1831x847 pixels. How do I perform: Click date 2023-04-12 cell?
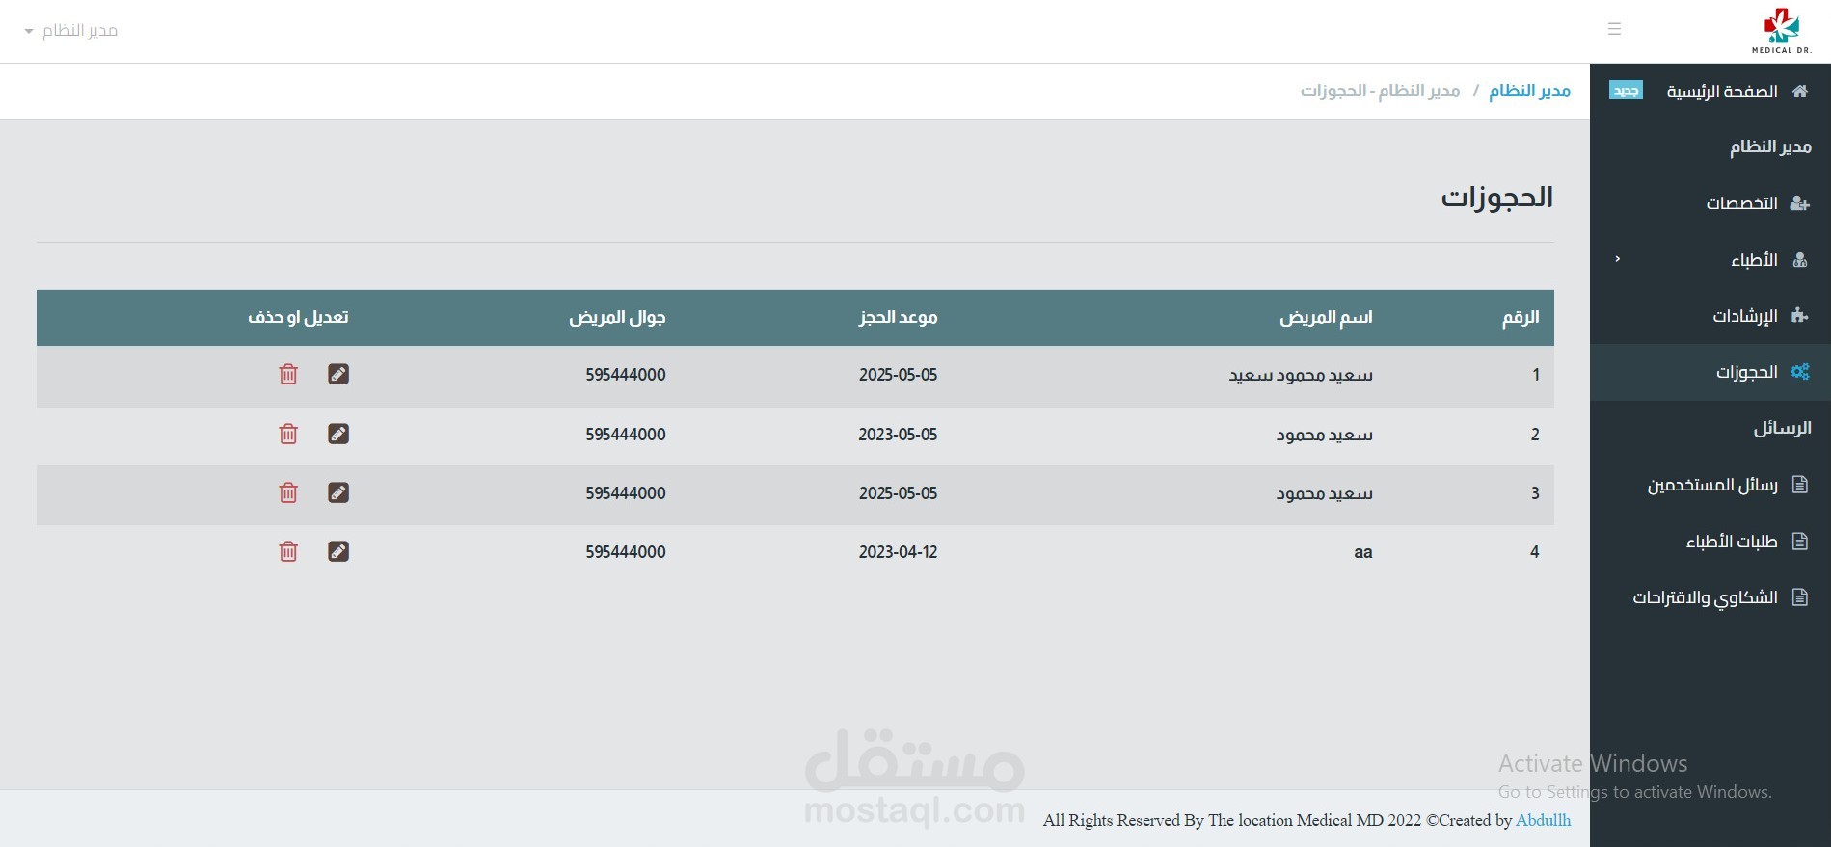(898, 552)
